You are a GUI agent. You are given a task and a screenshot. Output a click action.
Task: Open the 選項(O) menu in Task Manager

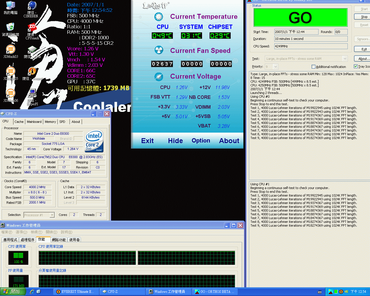click(x=21, y=232)
